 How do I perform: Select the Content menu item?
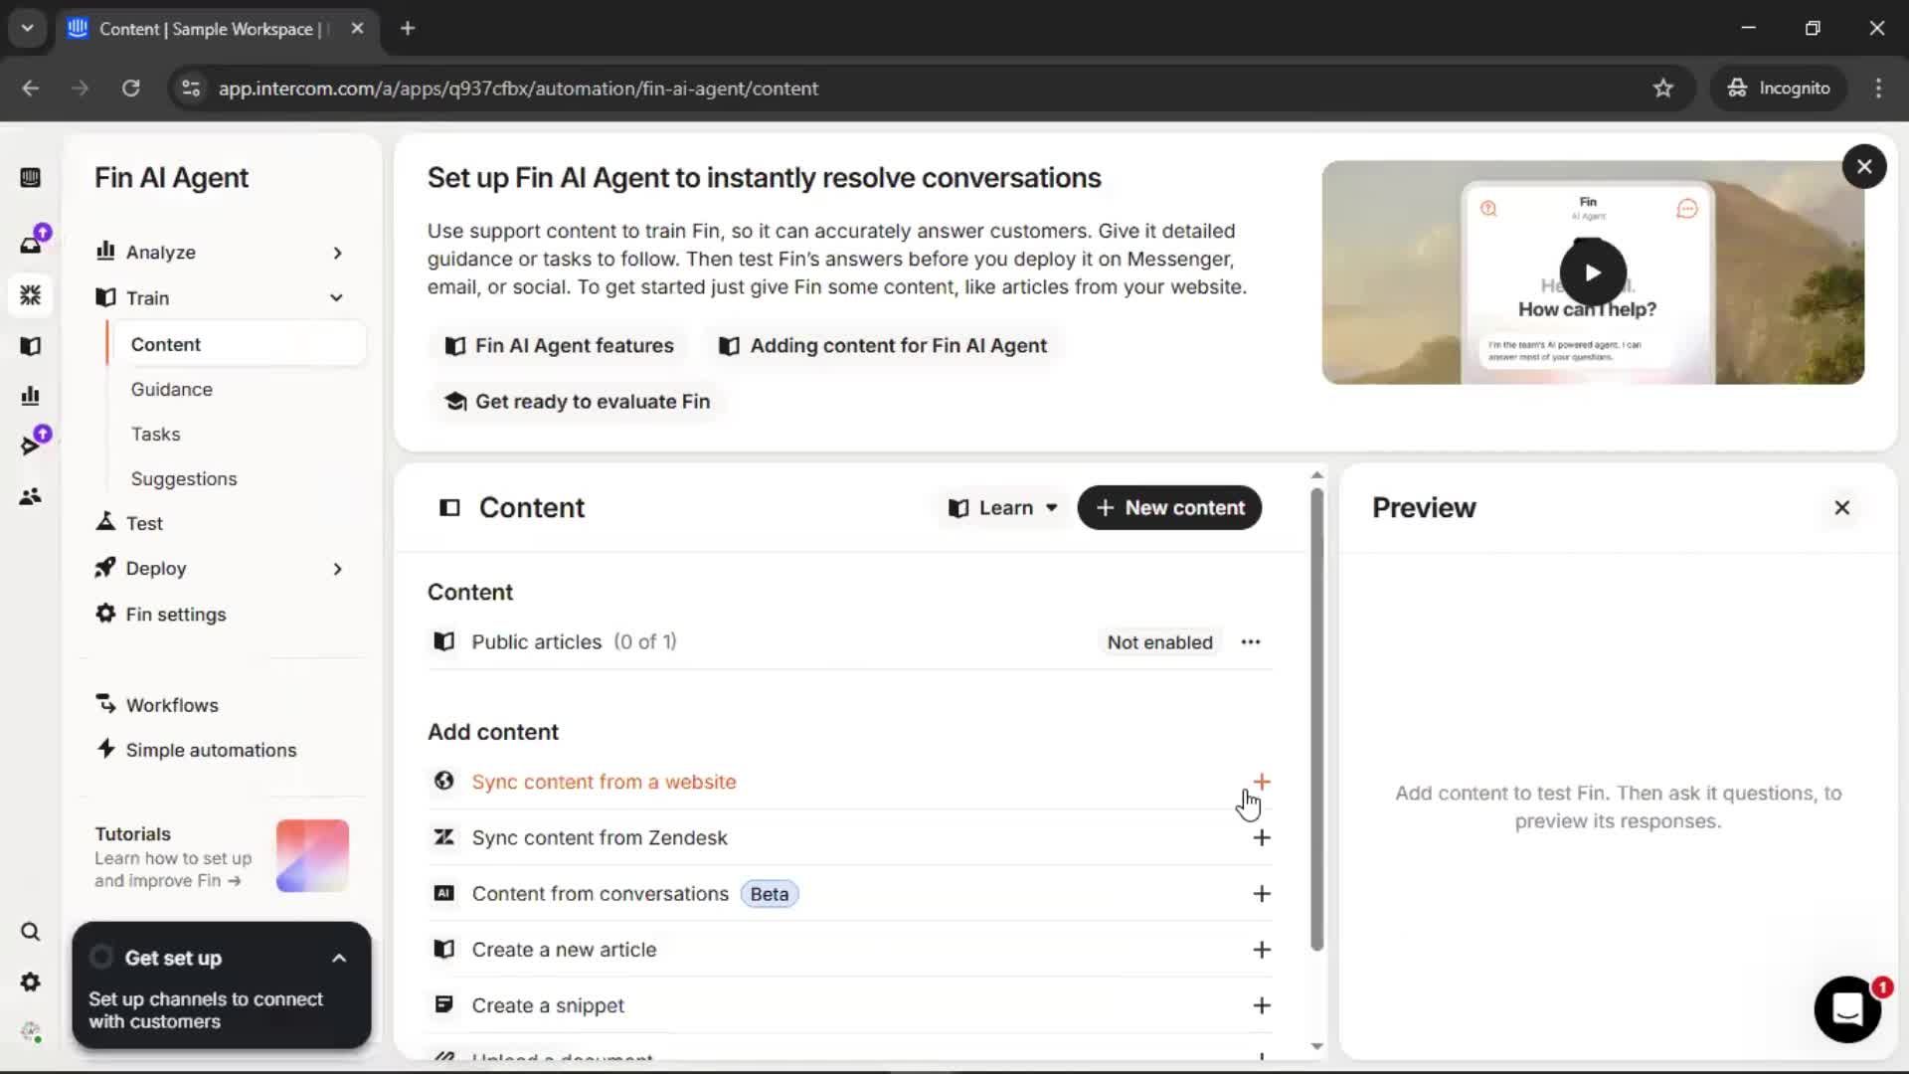click(x=238, y=344)
